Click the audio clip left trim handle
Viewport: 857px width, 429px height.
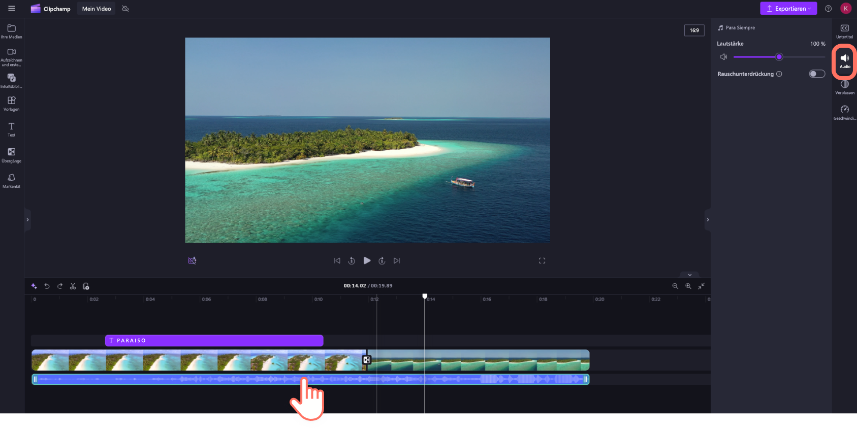[x=35, y=379]
